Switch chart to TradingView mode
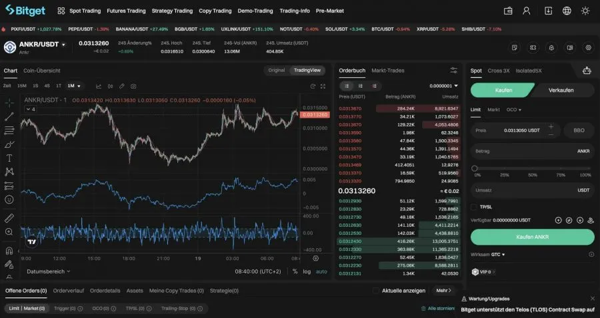Image resolution: width=600 pixels, height=318 pixels. click(x=307, y=71)
